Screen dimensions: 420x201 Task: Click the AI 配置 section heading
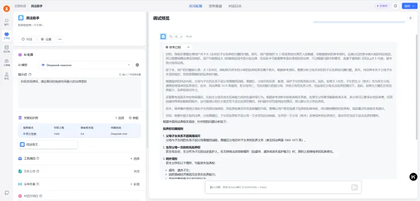pos(29,54)
